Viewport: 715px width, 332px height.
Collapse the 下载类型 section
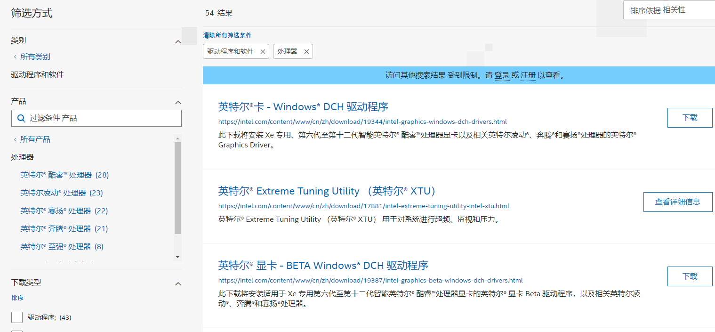pos(178,284)
